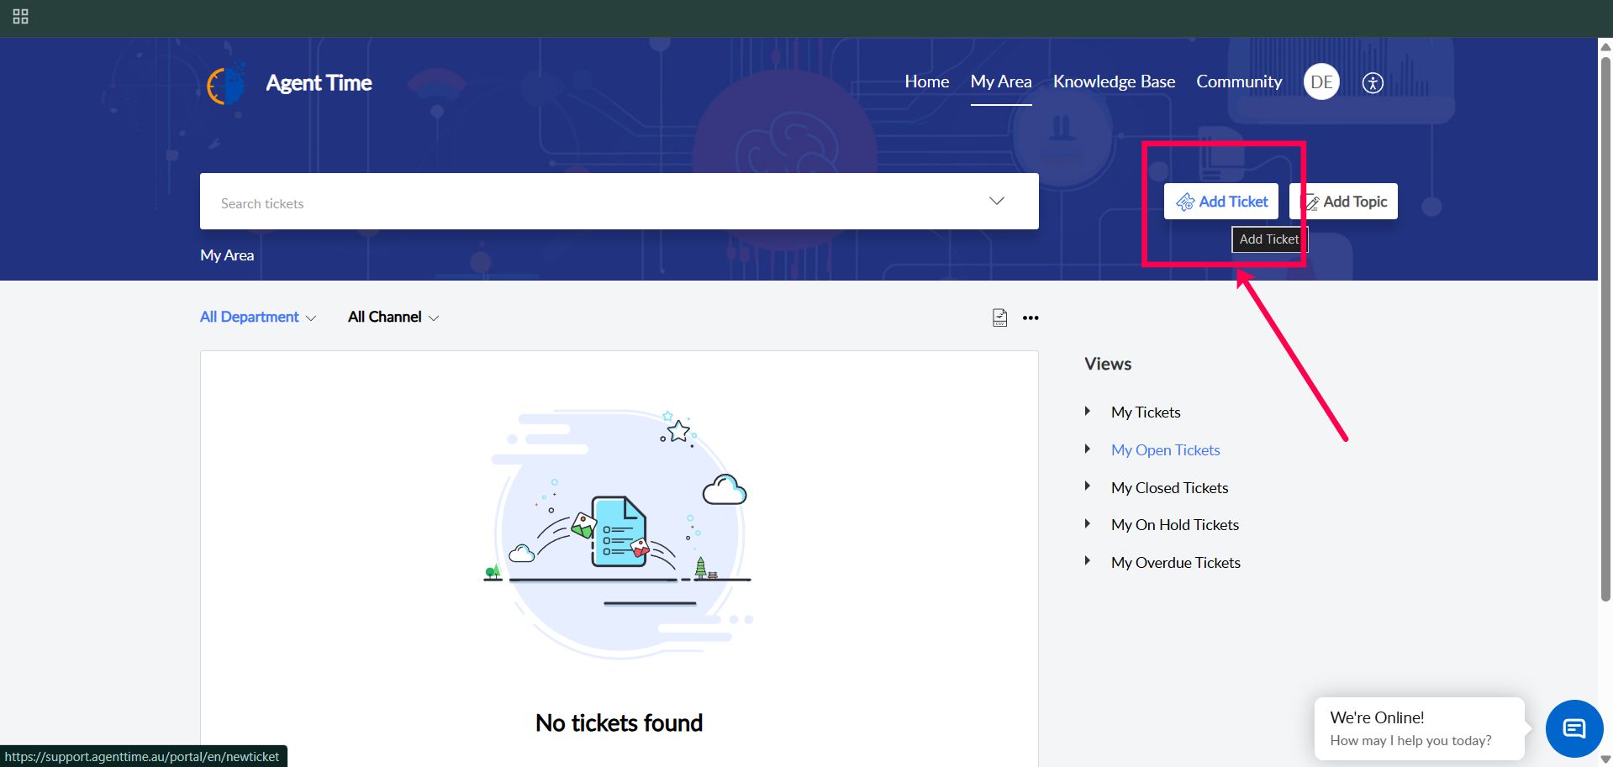Open the three-dot more options menu

(1031, 318)
